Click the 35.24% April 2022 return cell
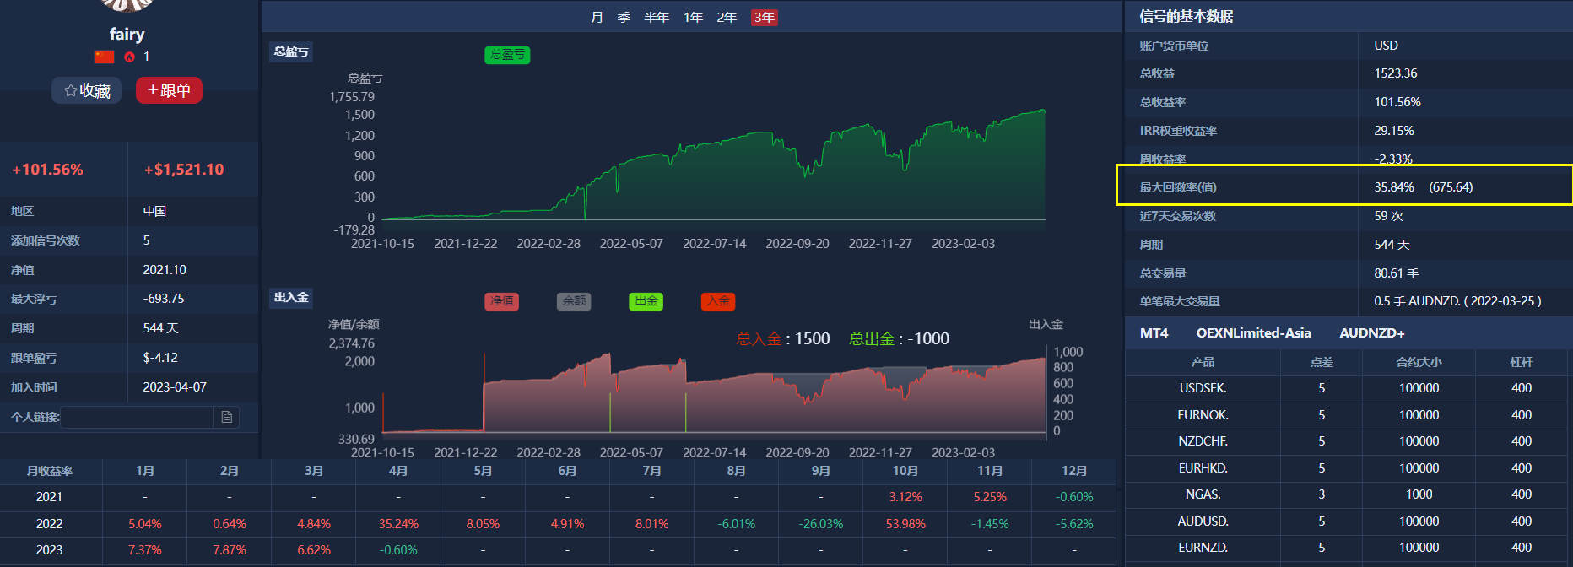The height and width of the screenshot is (567, 1573). [x=398, y=524]
